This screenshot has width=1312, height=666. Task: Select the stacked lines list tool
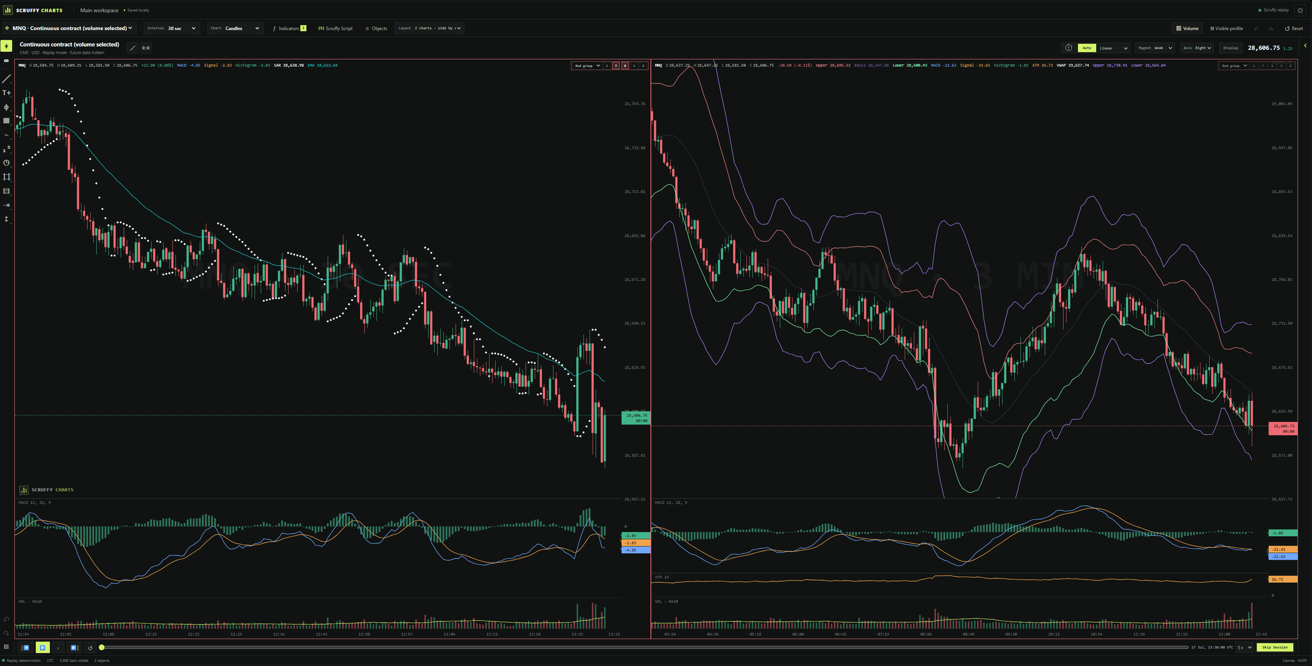tap(6, 191)
